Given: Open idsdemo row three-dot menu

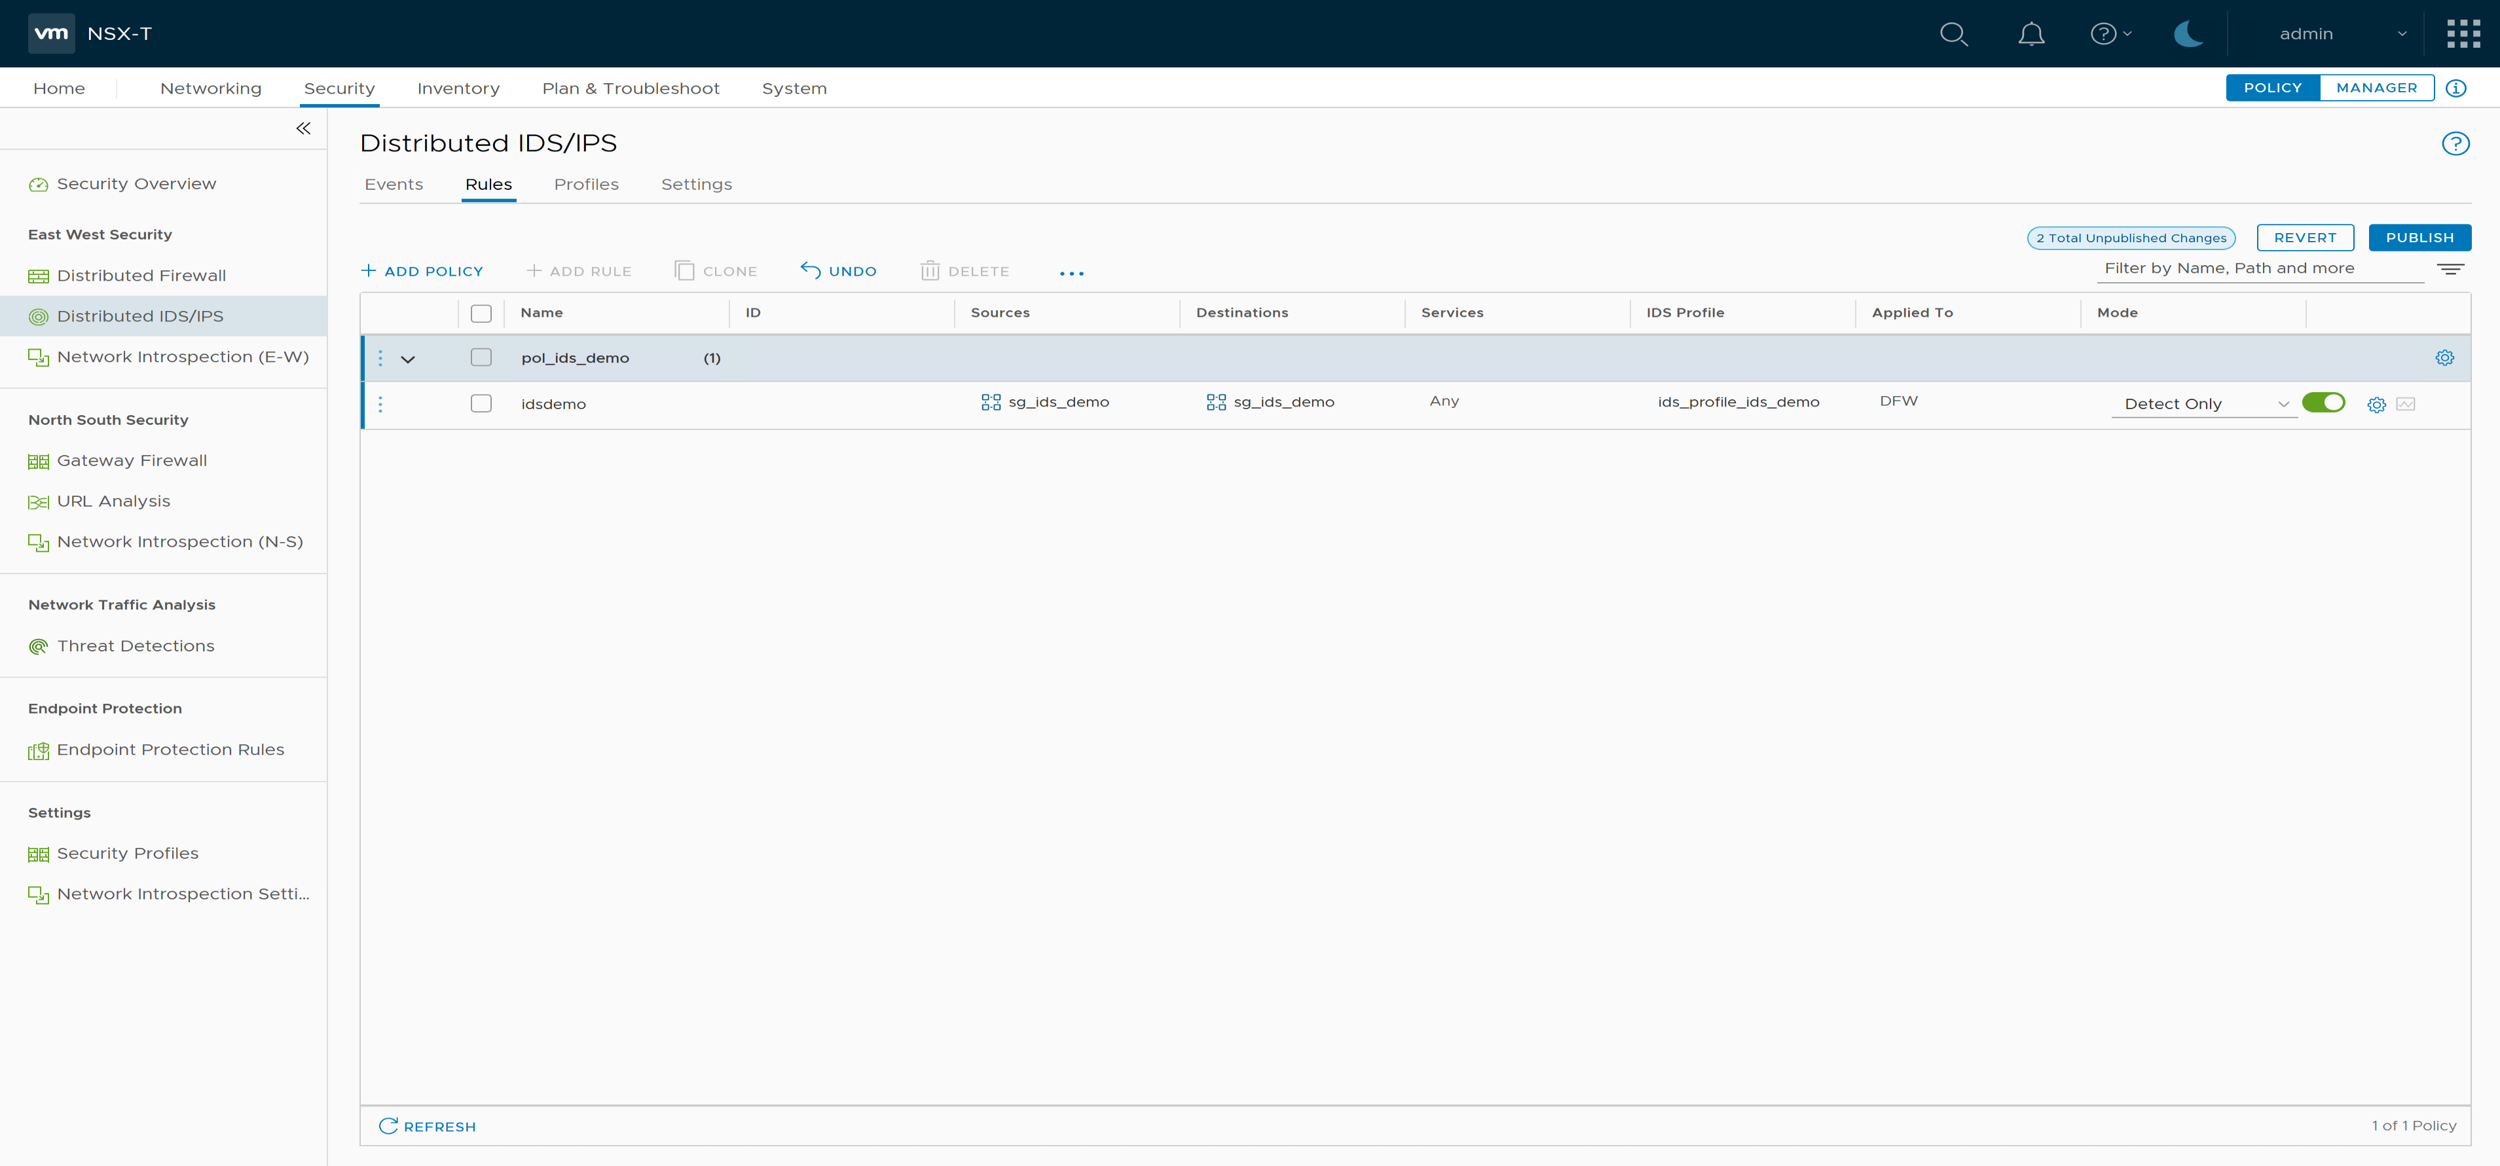Looking at the screenshot, I should coord(380,405).
